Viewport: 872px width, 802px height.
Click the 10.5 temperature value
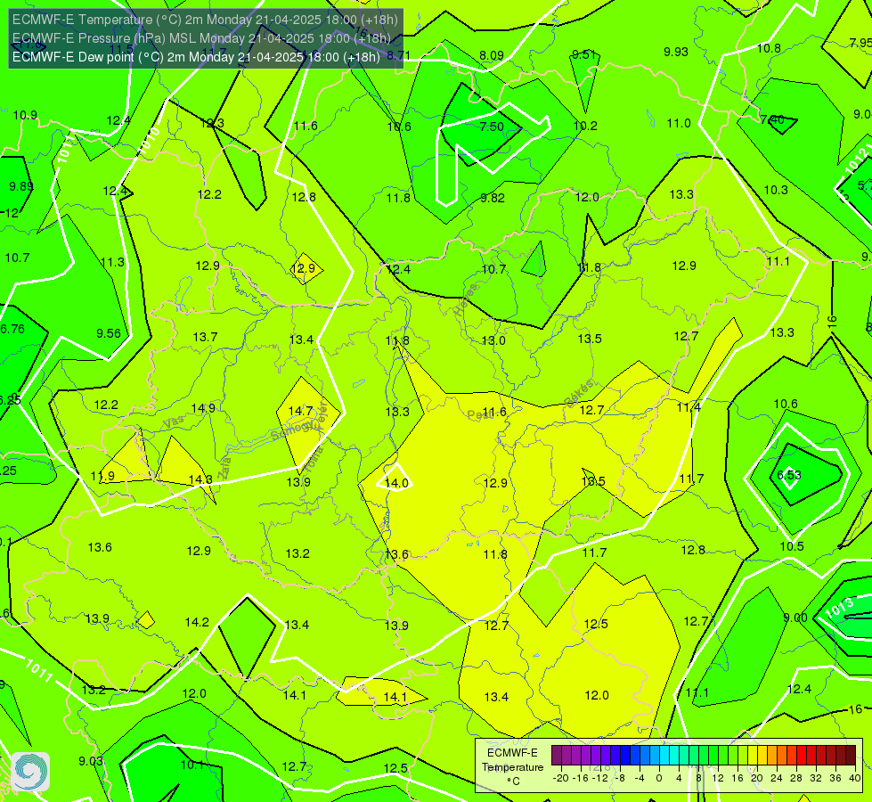pos(792,546)
